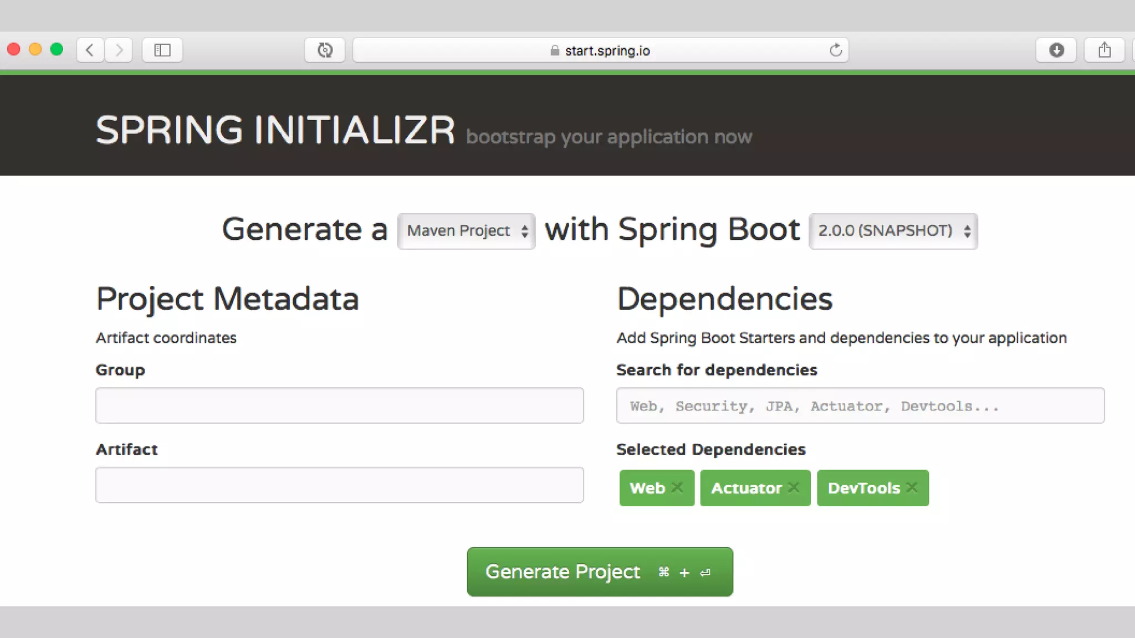The height and width of the screenshot is (638, 1135).
Task: Open the Spring Boot version dropdown
Action: tap(893, 231)
